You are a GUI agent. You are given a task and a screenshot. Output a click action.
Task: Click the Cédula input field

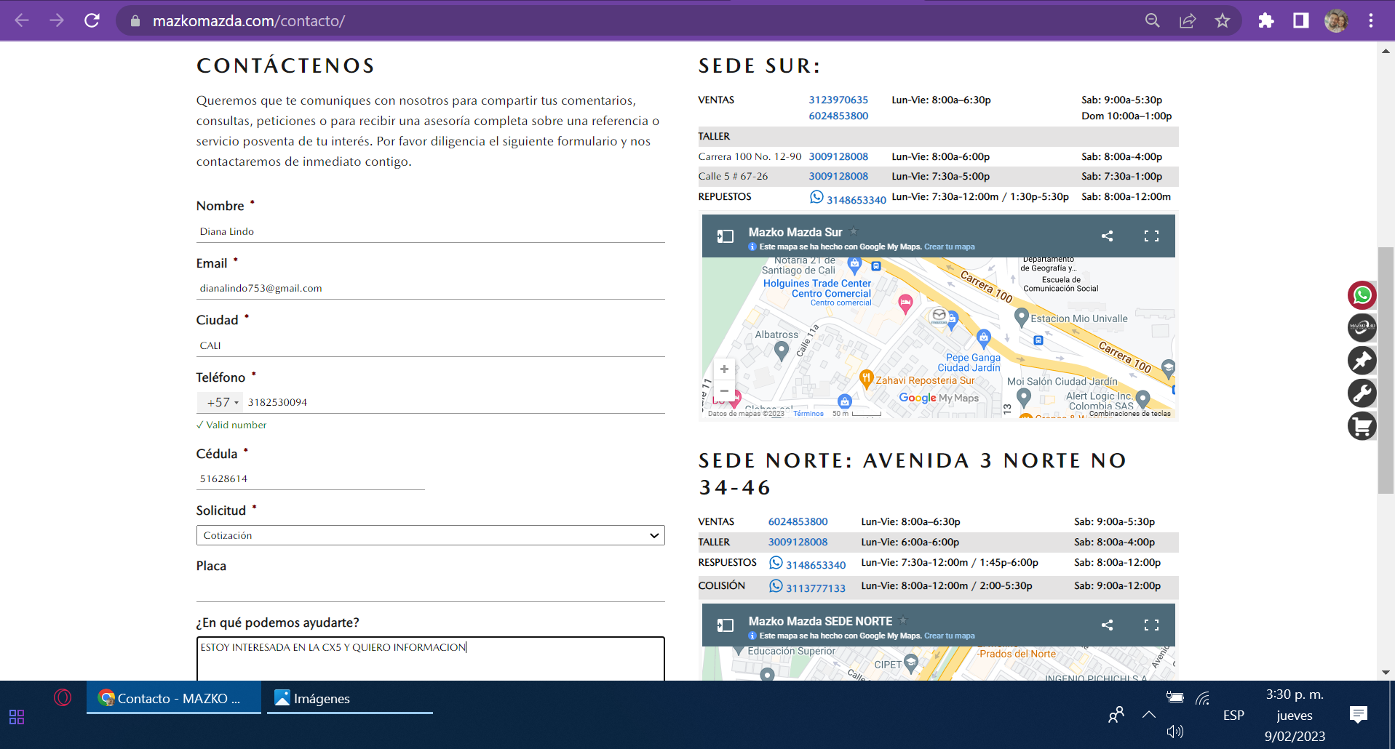[311, 478]
